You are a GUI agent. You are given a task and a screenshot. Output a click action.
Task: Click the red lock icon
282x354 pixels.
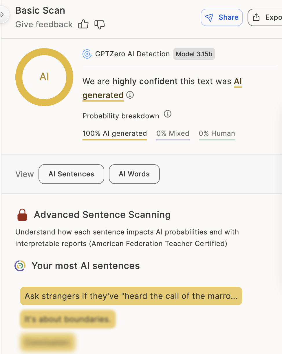(22, 215)
